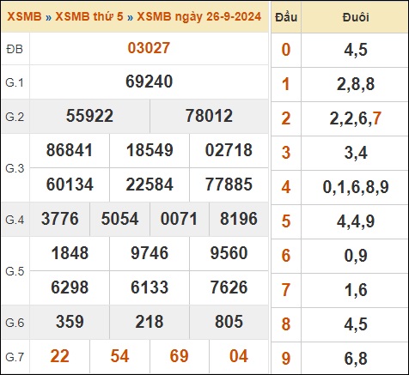
Task: Click tail values 2,2,6,7
Action: pyautogui.click(x=356, y=118)
